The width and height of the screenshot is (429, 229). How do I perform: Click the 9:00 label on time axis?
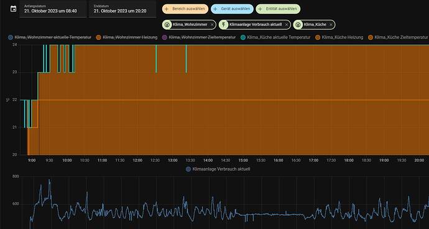point(32,161)
